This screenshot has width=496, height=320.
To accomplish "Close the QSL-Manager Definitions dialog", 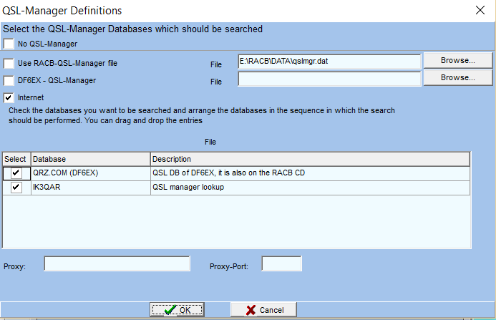I will pyautogui.click(x=480, y=10).
